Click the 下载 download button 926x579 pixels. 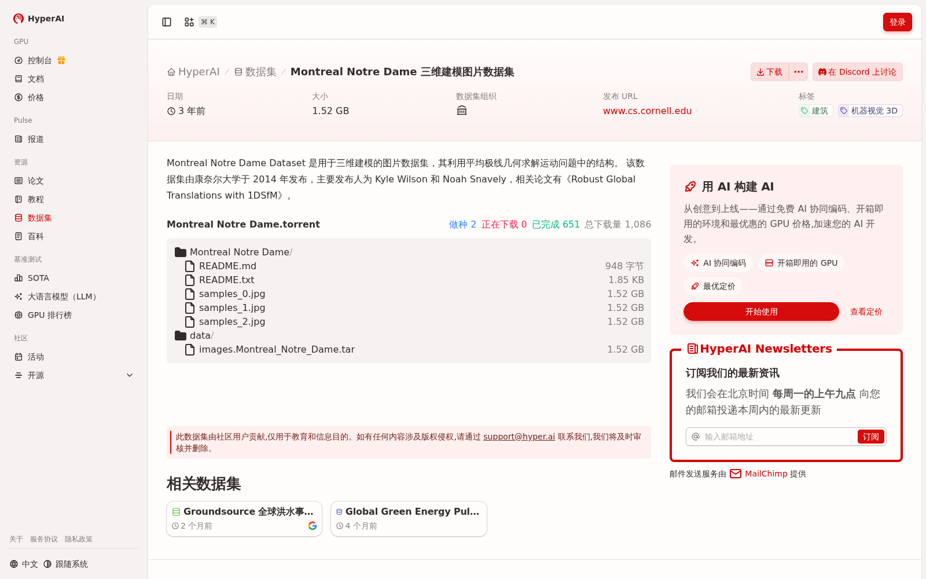point(769,72)
